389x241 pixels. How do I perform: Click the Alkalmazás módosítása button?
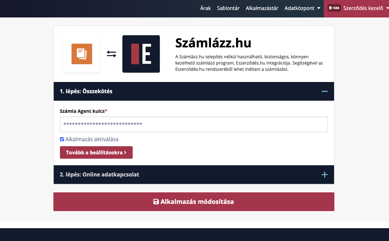[194, 202]
